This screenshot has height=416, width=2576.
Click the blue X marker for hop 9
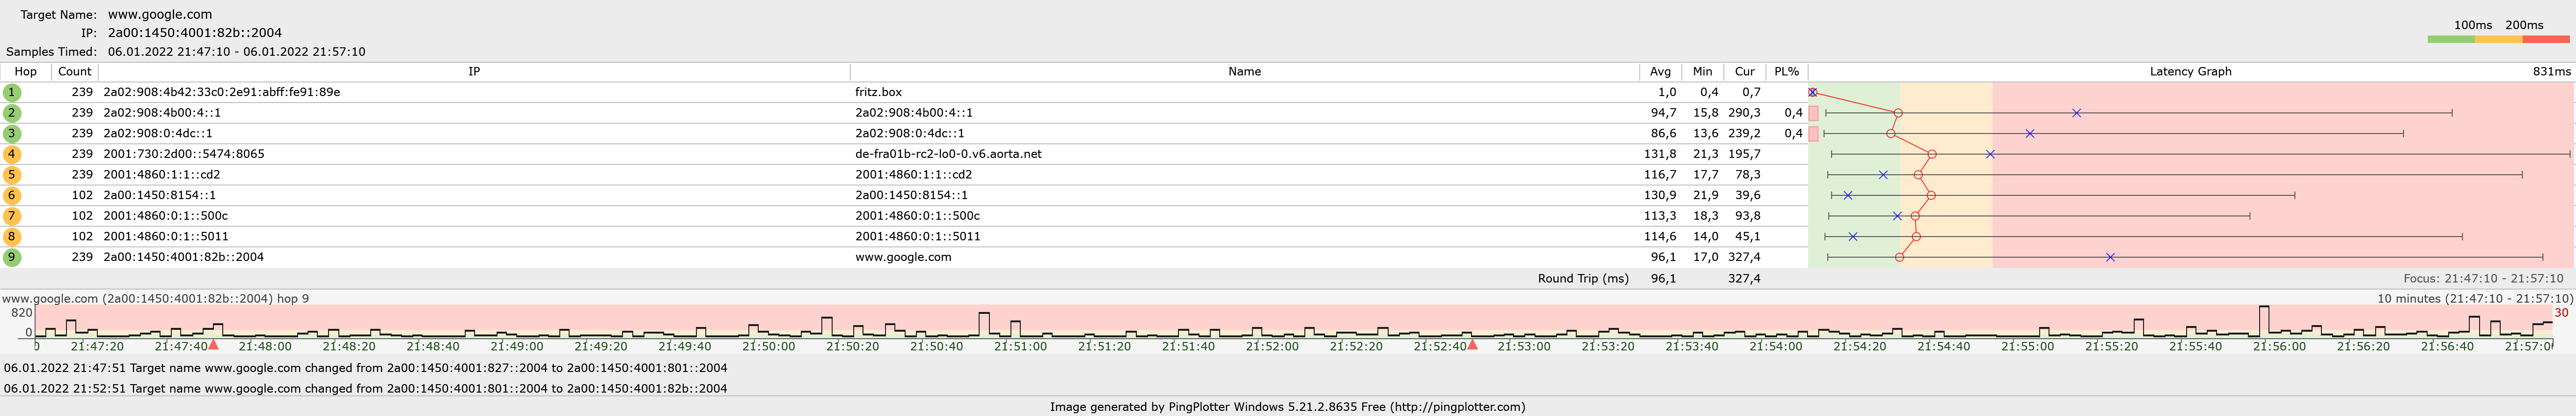(x=2110, y=257)
